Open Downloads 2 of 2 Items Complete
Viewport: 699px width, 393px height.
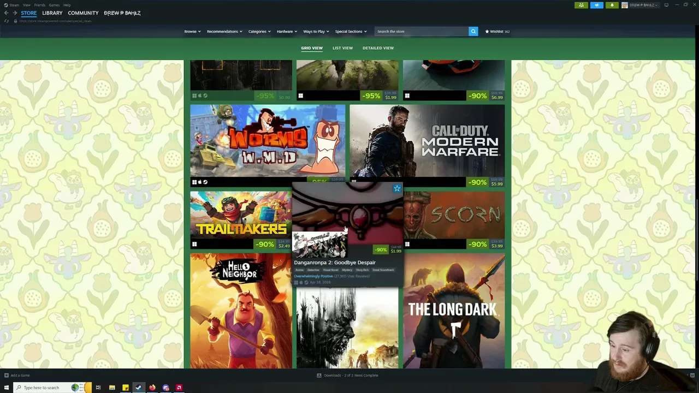click(351, 375)
